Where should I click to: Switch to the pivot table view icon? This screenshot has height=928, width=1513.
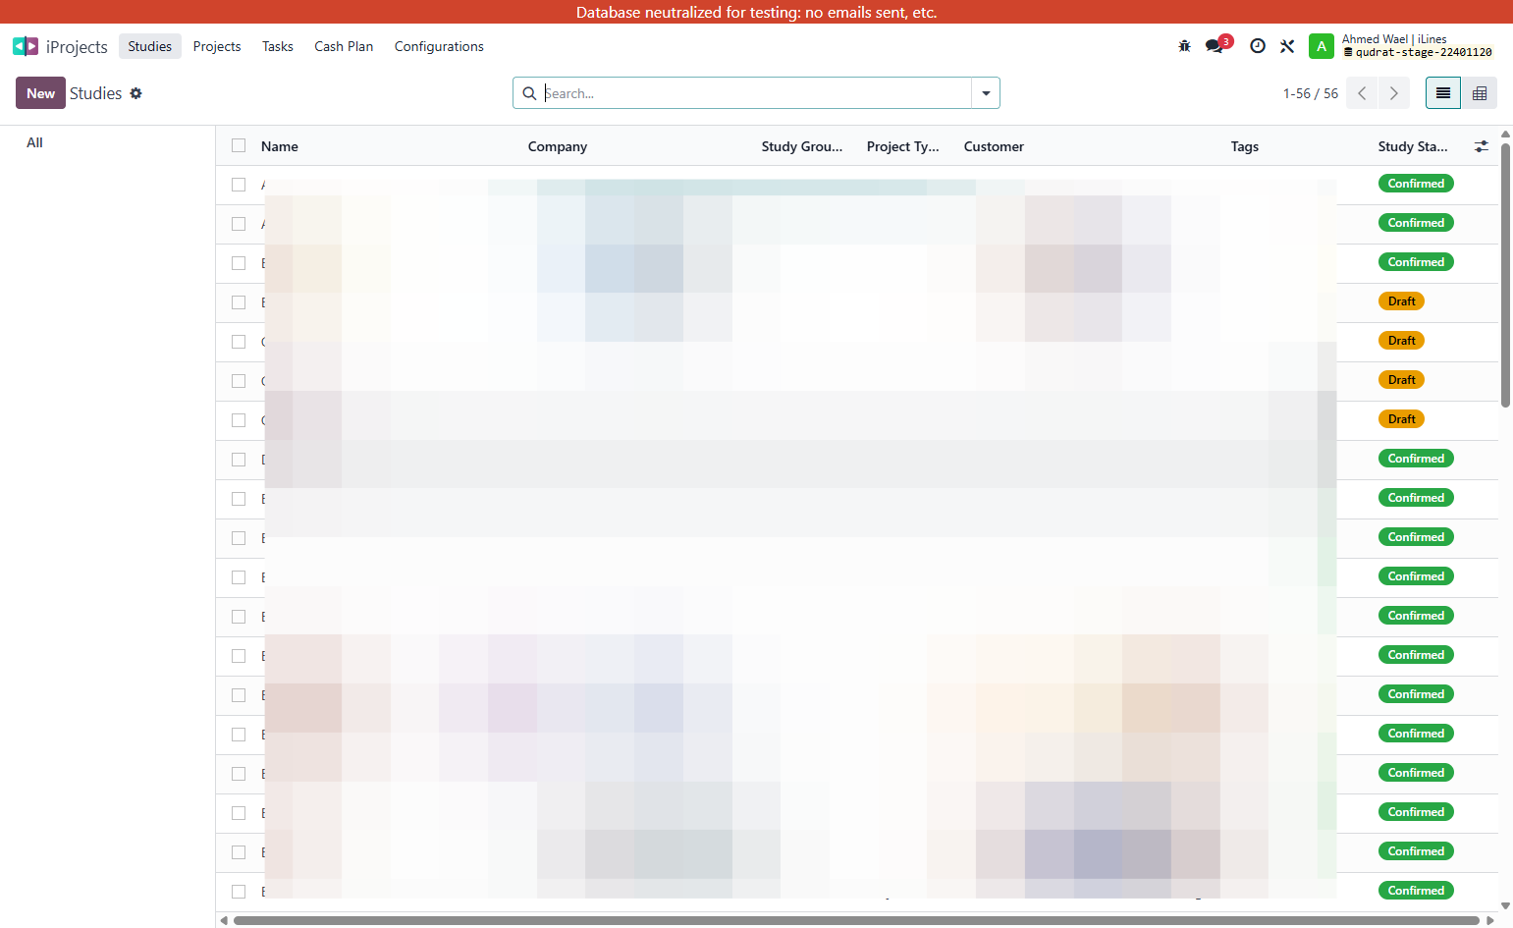tap(1480, 93)
